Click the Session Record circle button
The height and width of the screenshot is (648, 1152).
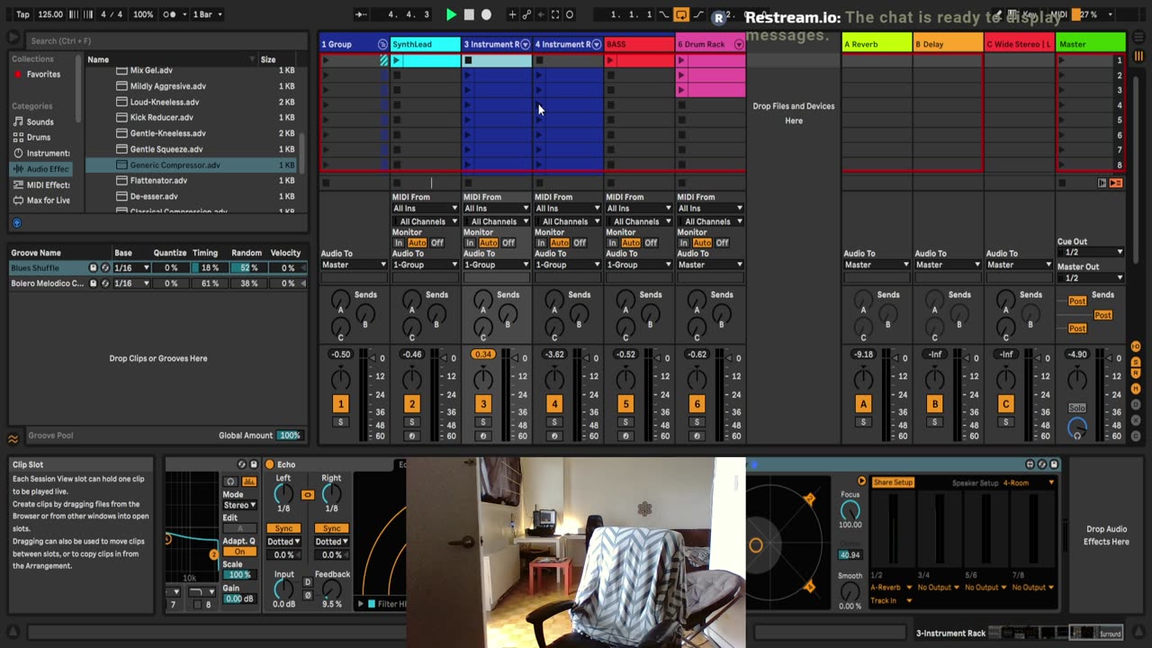coord(570,14)
